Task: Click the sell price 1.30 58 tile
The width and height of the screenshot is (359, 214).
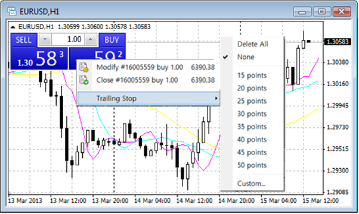Action: pos(39,58)
